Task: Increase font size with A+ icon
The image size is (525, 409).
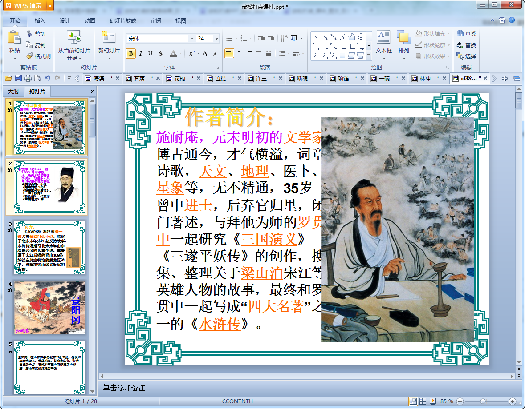Action: (205, 53)
